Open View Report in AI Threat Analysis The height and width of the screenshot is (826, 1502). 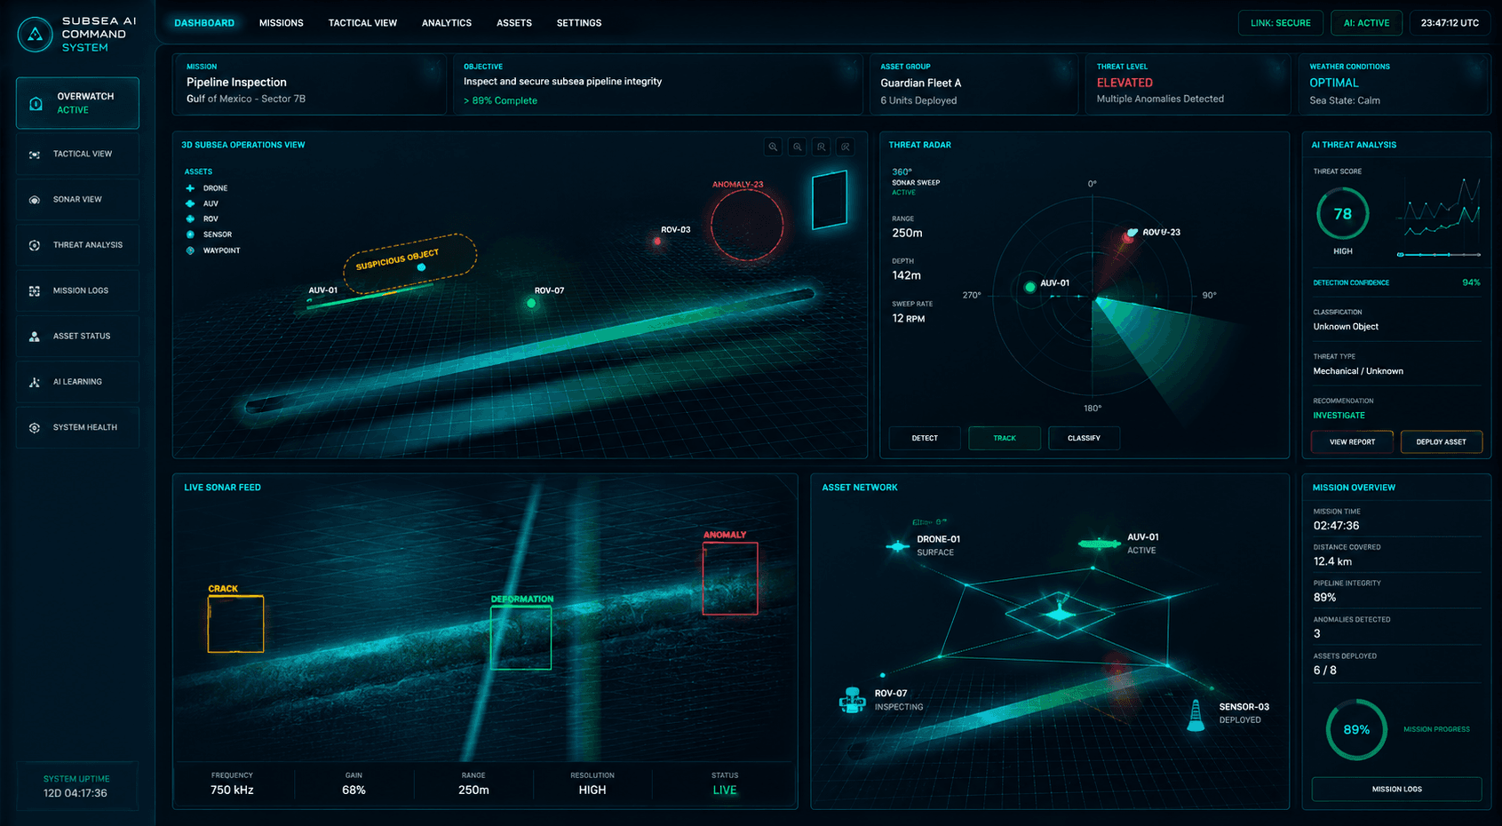click(1352, 441)
